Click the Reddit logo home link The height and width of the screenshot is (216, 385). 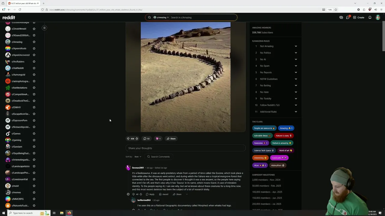pyautogui.click(x=9, y=17)
